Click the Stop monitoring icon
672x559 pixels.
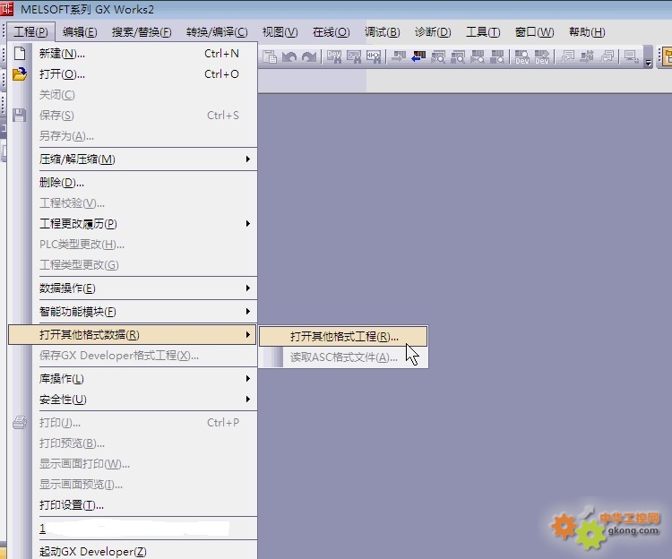click(497, 56)
